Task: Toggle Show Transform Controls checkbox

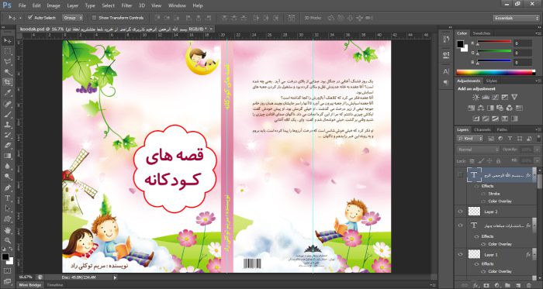Action: click(x=94, y=18)
